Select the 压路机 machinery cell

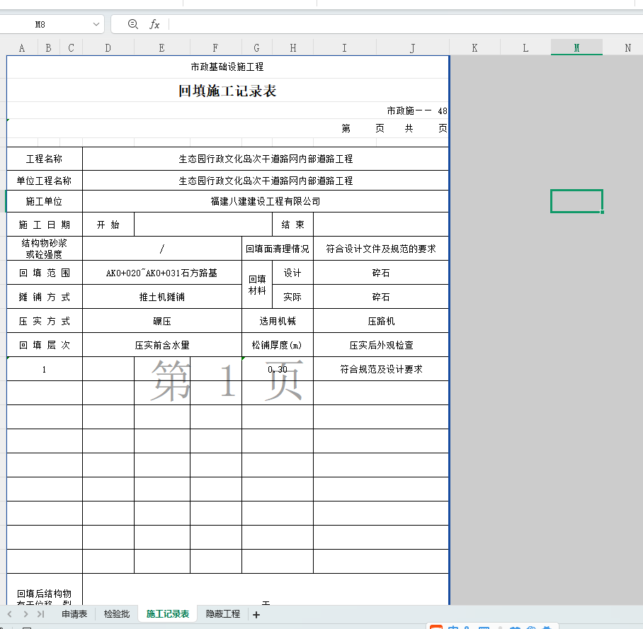coord(381,321)
